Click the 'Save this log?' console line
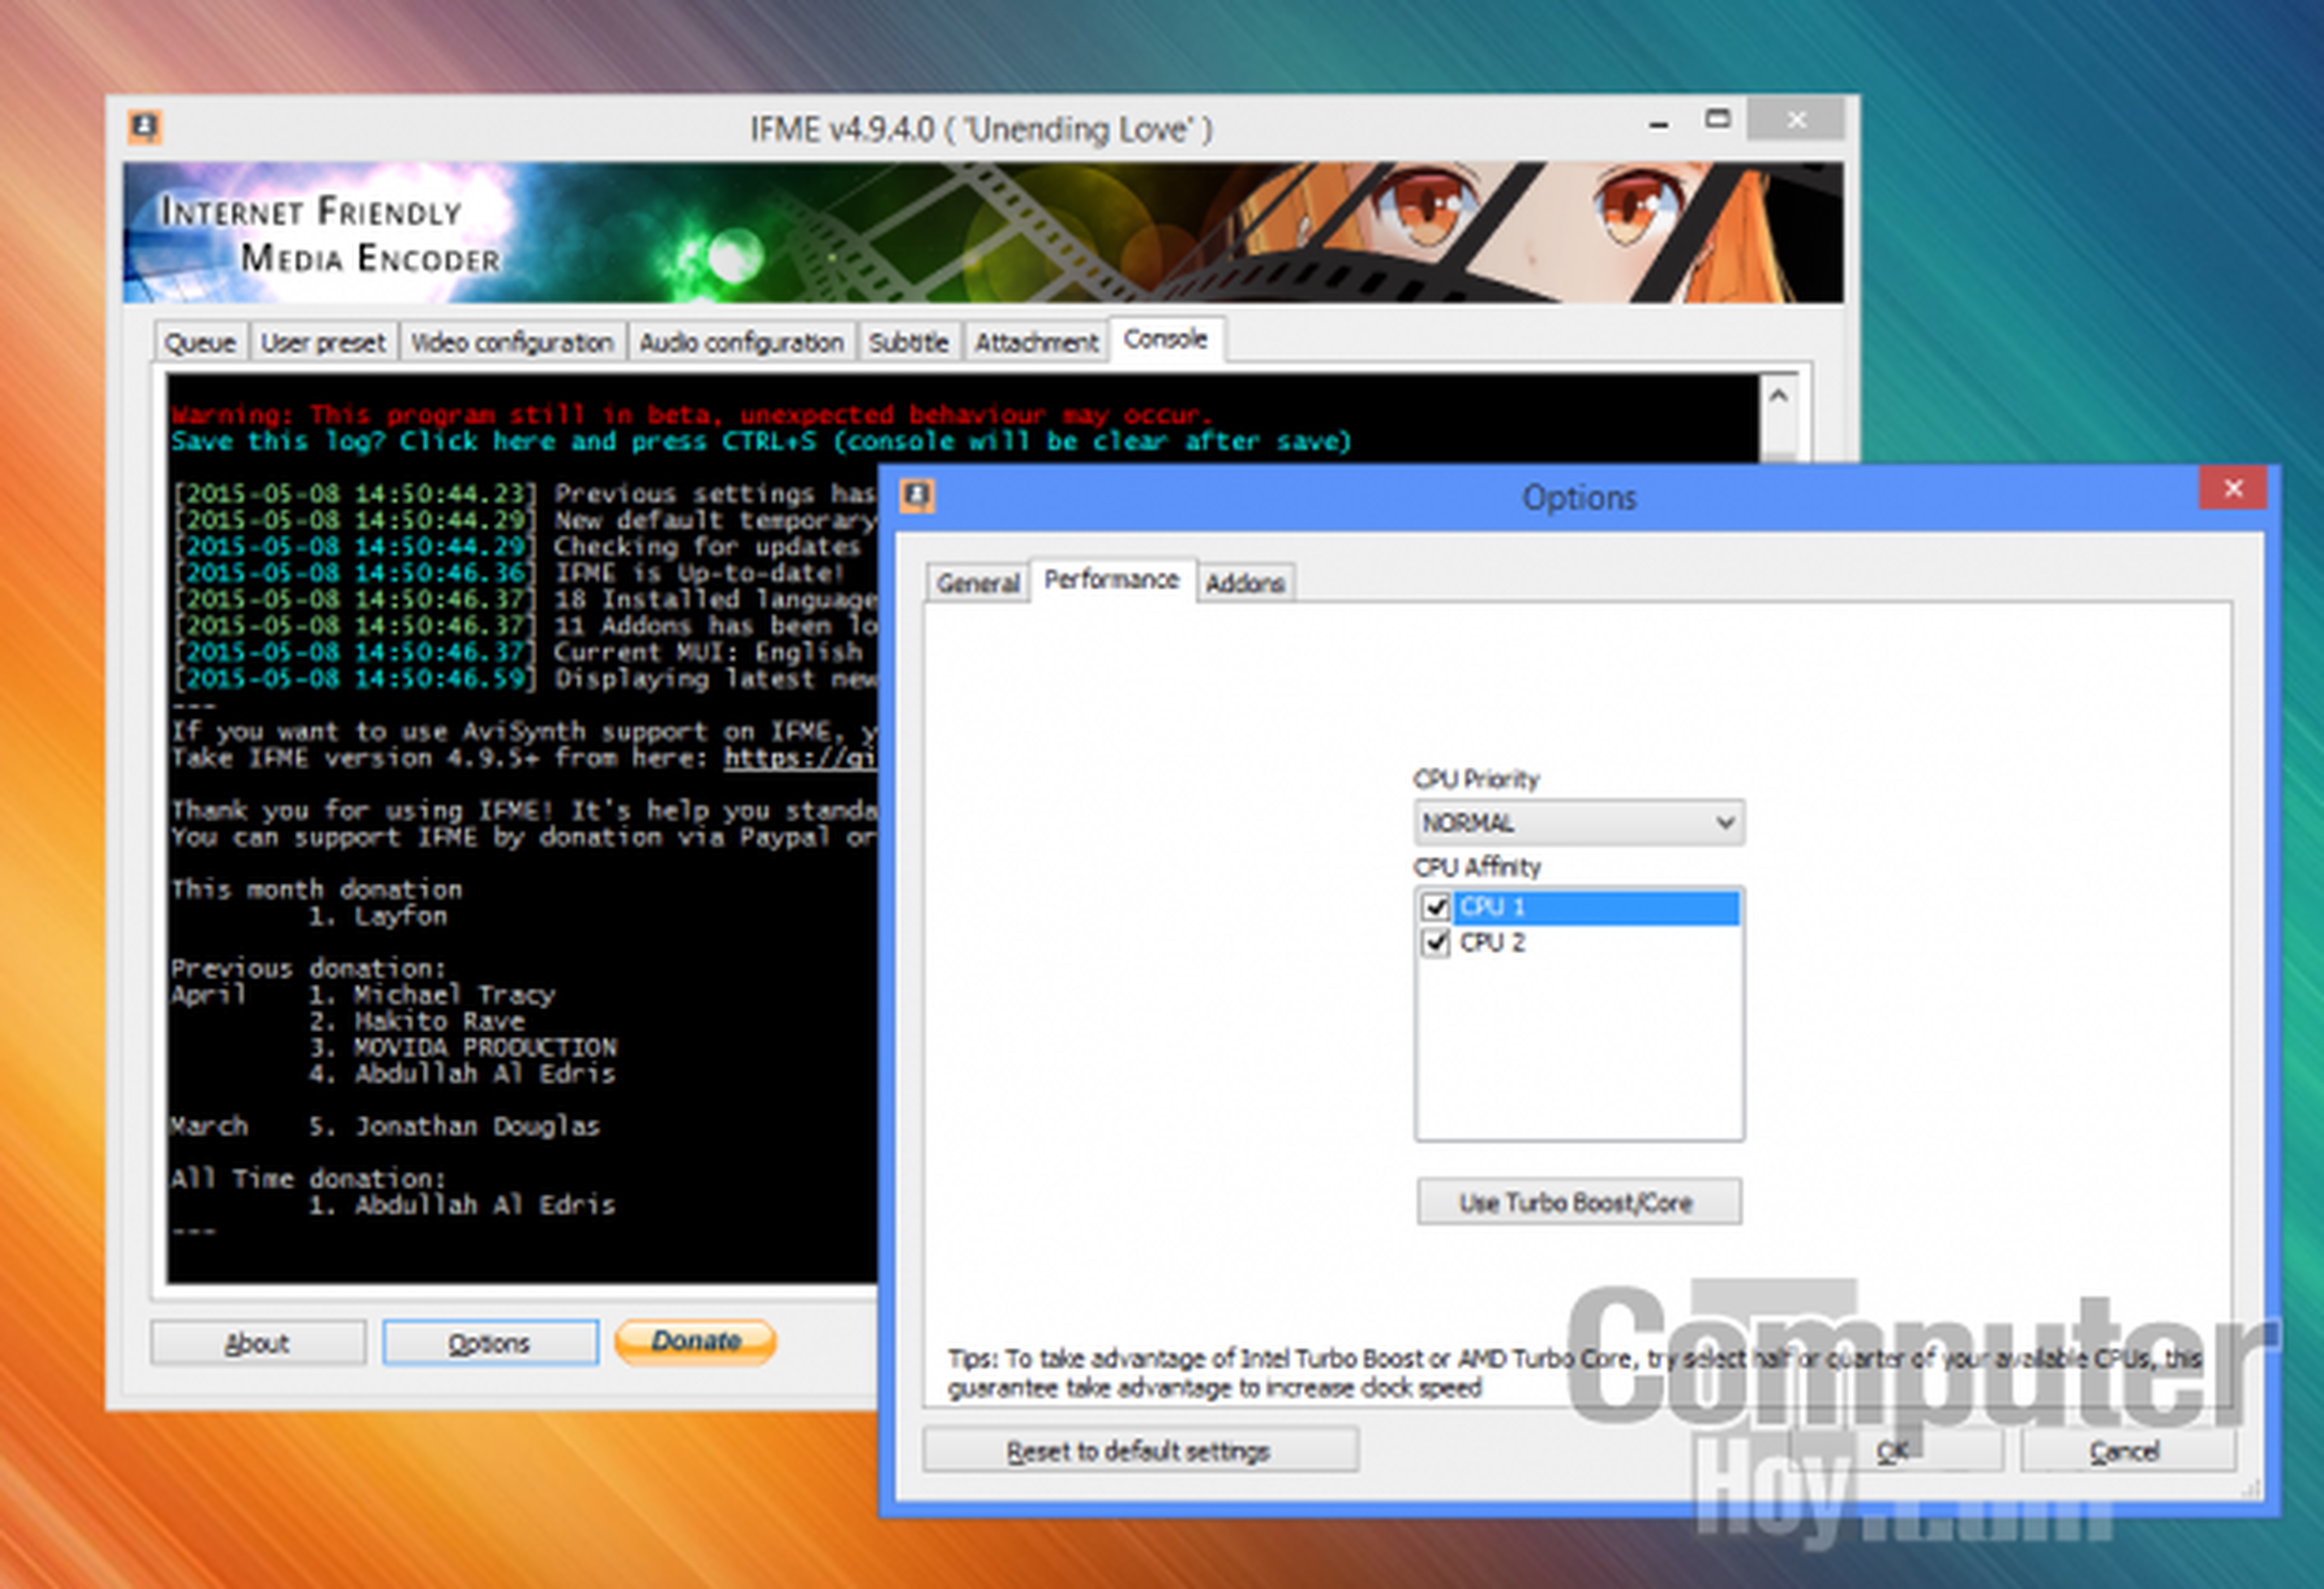Screen dimensions: 2324x1589 pos(760,441)
